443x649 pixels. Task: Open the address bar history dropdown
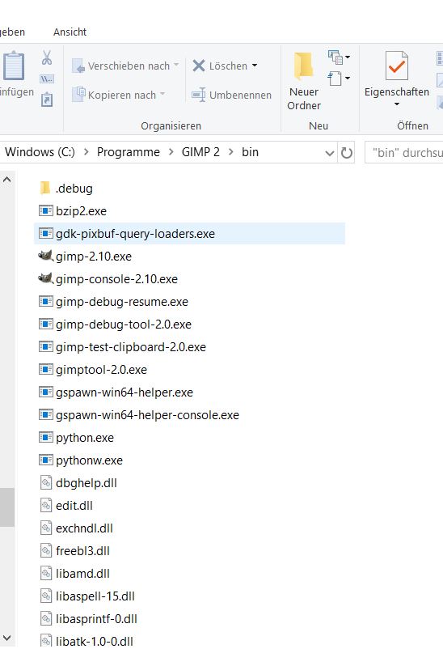click(x=330, y=153)
